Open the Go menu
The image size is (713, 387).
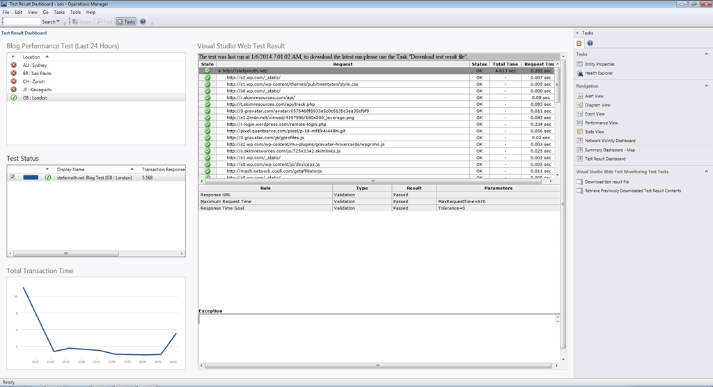click(x=45, y=13)
